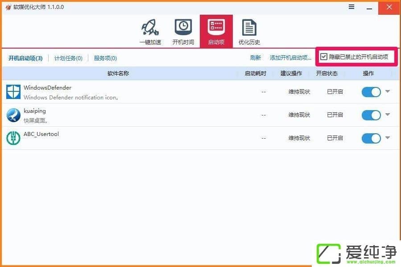Click the WindowsDefender shield icon

[x=13, y=92]
